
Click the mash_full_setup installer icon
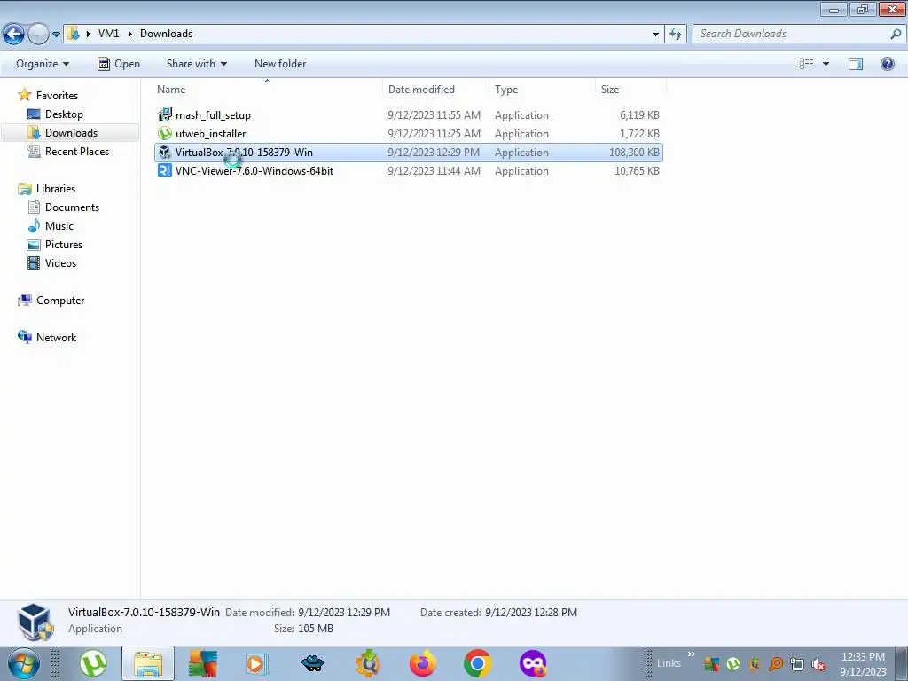[x=165, y=114]
